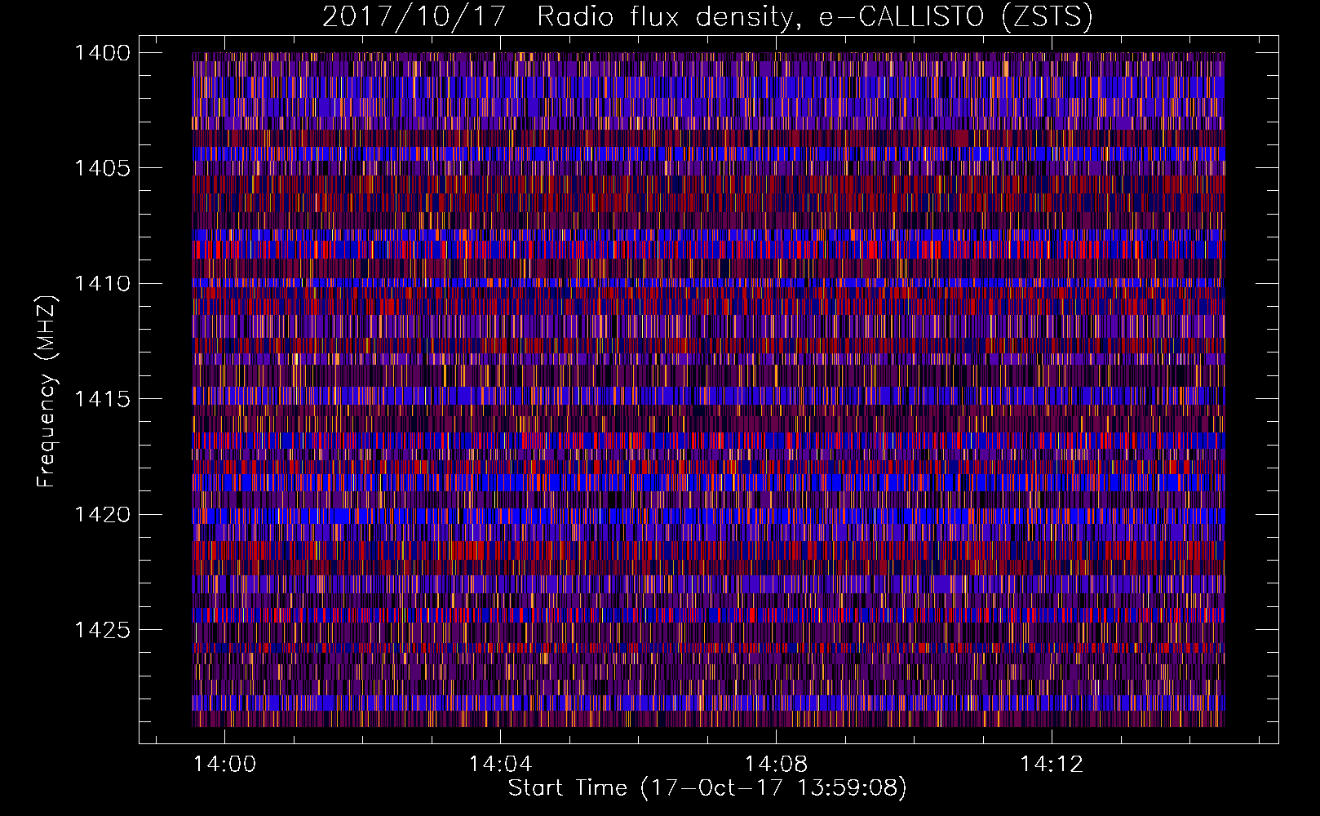Click the 1425 frequency tick label
The width and height of the screenshot is (1320, 816).
(x=102, y=630)
